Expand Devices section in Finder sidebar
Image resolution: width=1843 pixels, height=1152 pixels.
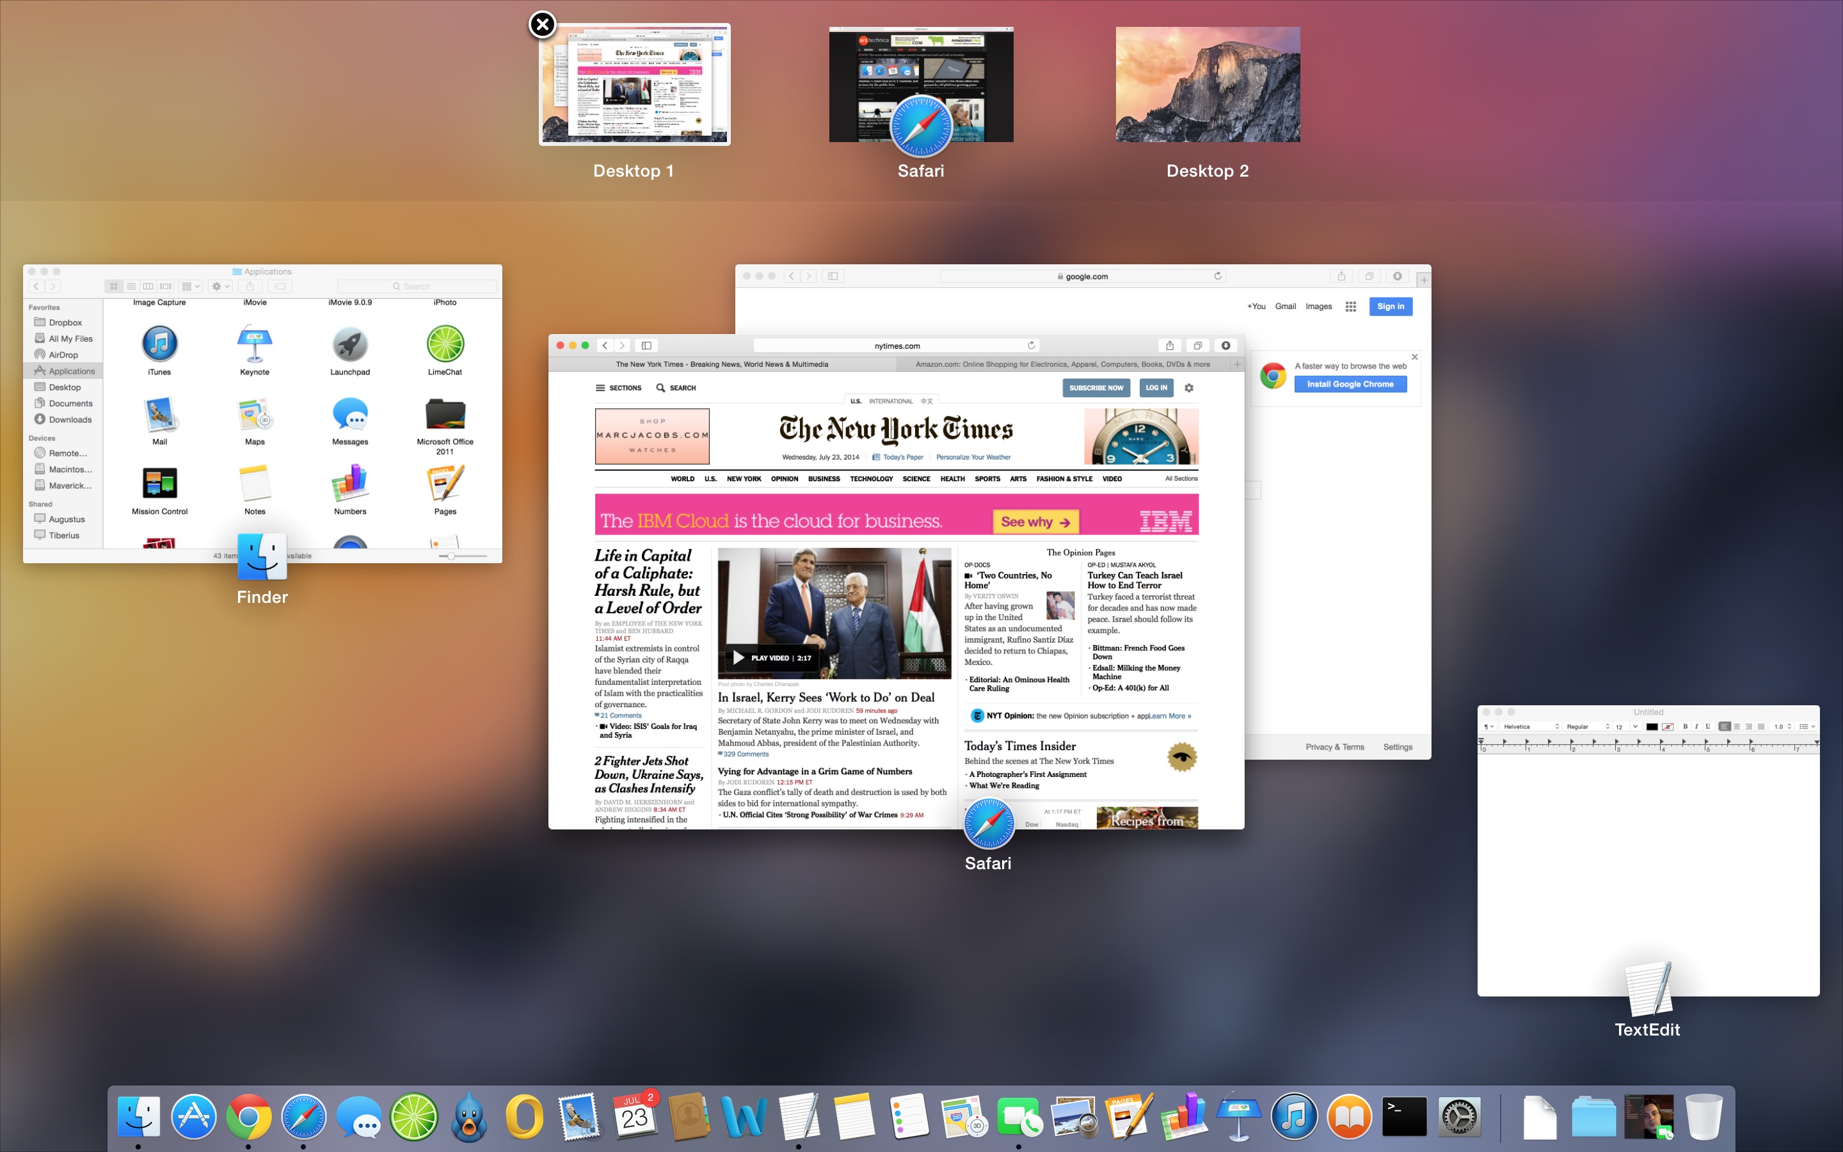click(42, 436)
